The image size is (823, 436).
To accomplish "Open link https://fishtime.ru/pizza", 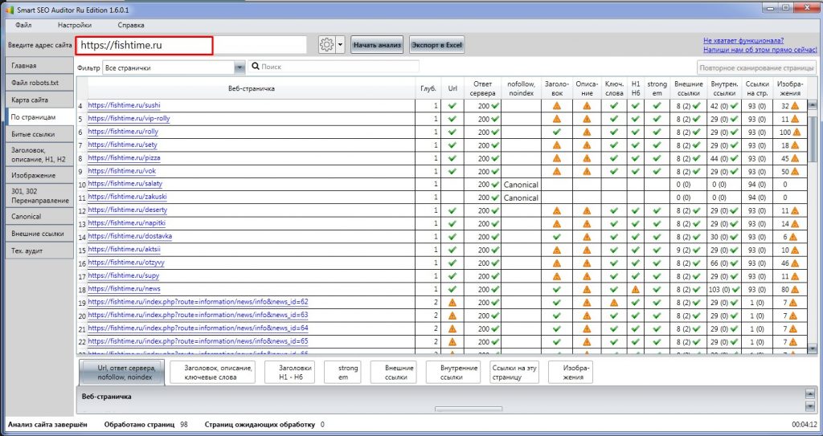I will tap(124, 157).
